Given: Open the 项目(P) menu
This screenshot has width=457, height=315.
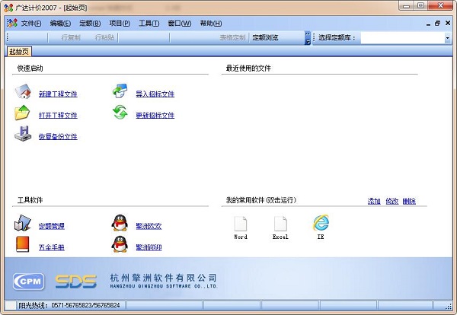Looking at the screenshot, I should [x=120, y=24].
